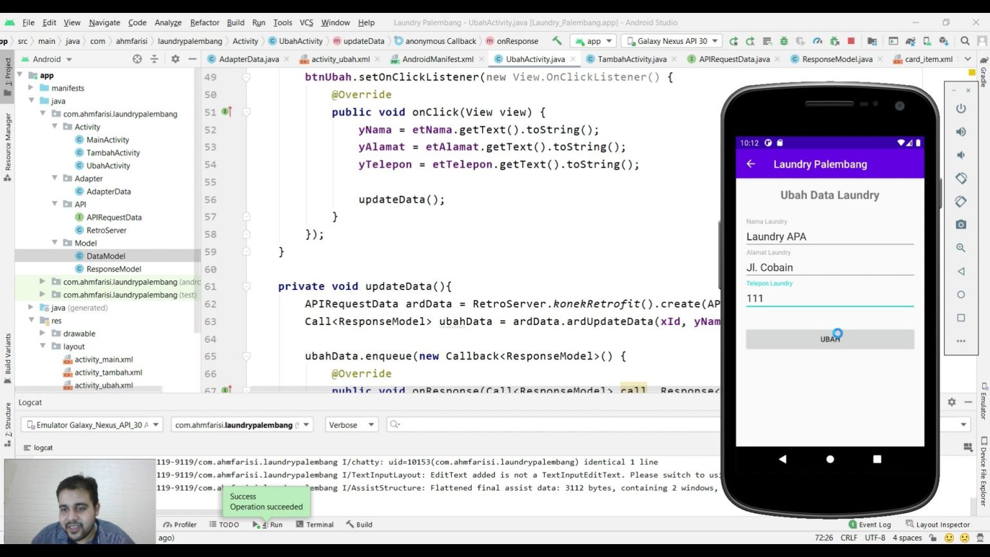This screenshot has height=557, width=990.
Task: Click the emulator power button
Action: click(961, 108)
